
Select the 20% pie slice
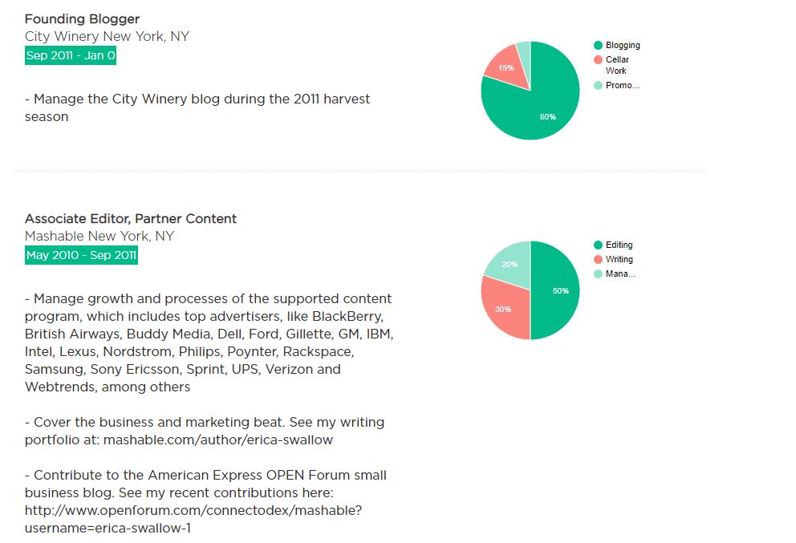[510, 261]
